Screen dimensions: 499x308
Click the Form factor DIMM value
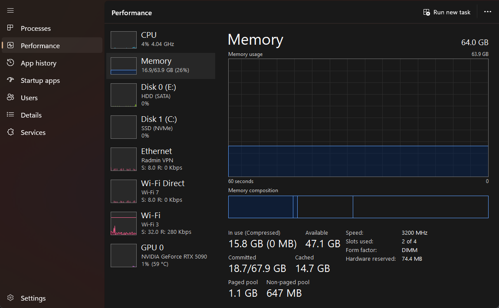[x=410, y=250]
